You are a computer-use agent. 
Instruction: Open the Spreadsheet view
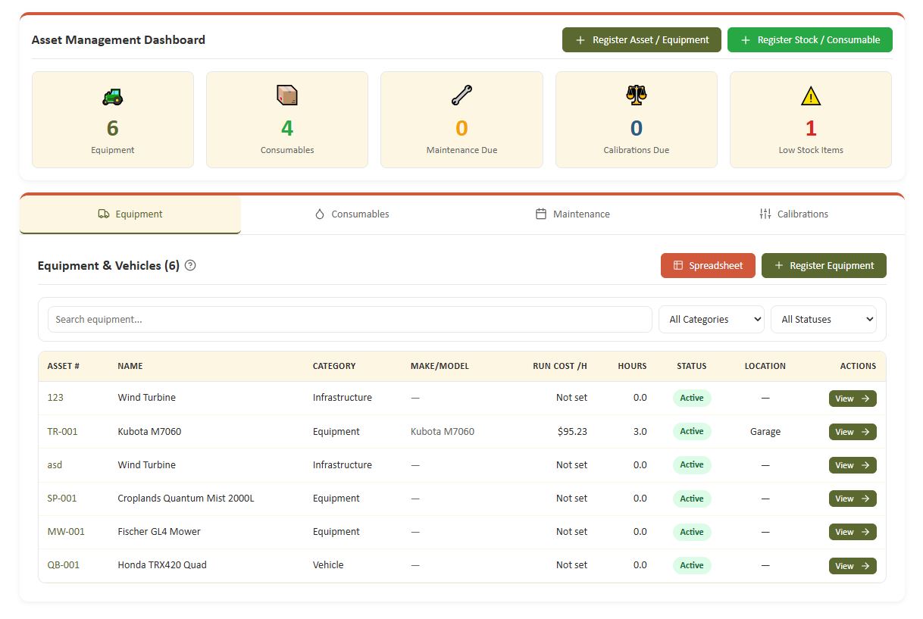(708, 266)
